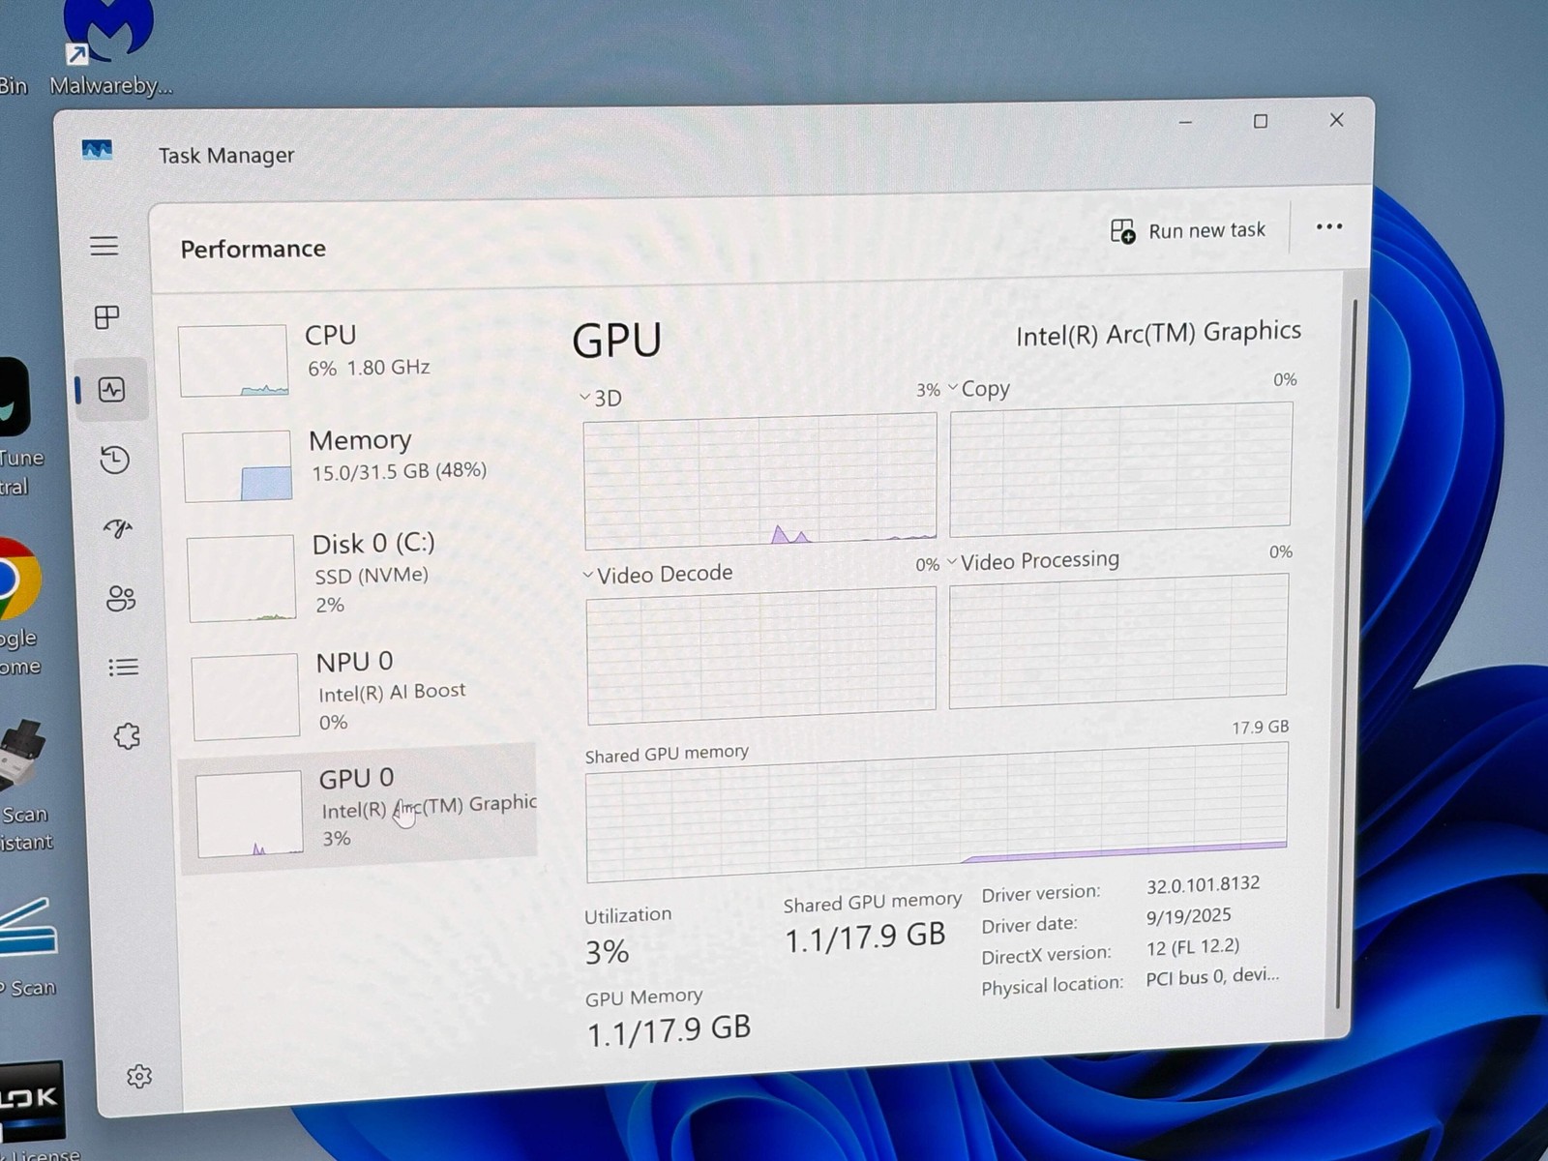Screen dimensions: 1548x1161
Task: Open the Malwarebytes desktop shortcut
Action: click(x=109, y=48)
